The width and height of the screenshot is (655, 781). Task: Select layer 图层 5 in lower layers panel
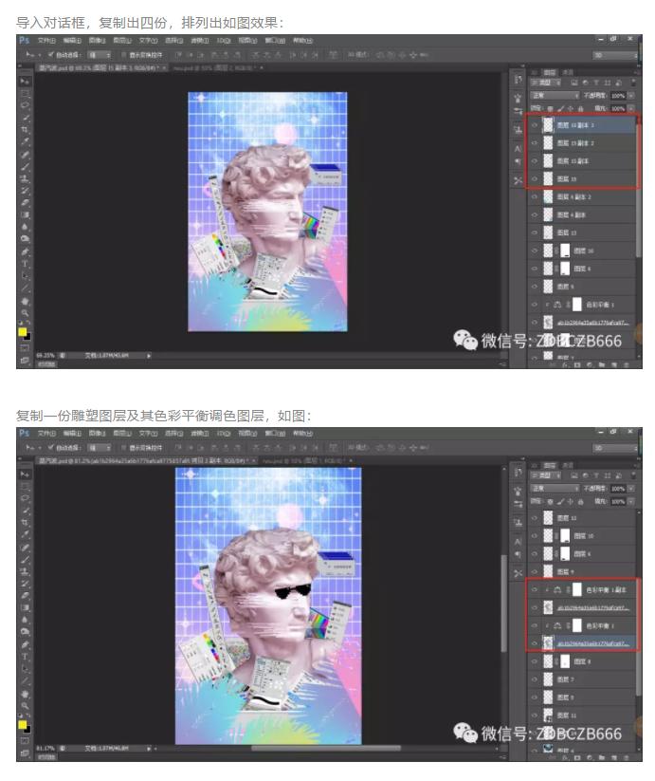pyautogui.click(x=581, y=697)
